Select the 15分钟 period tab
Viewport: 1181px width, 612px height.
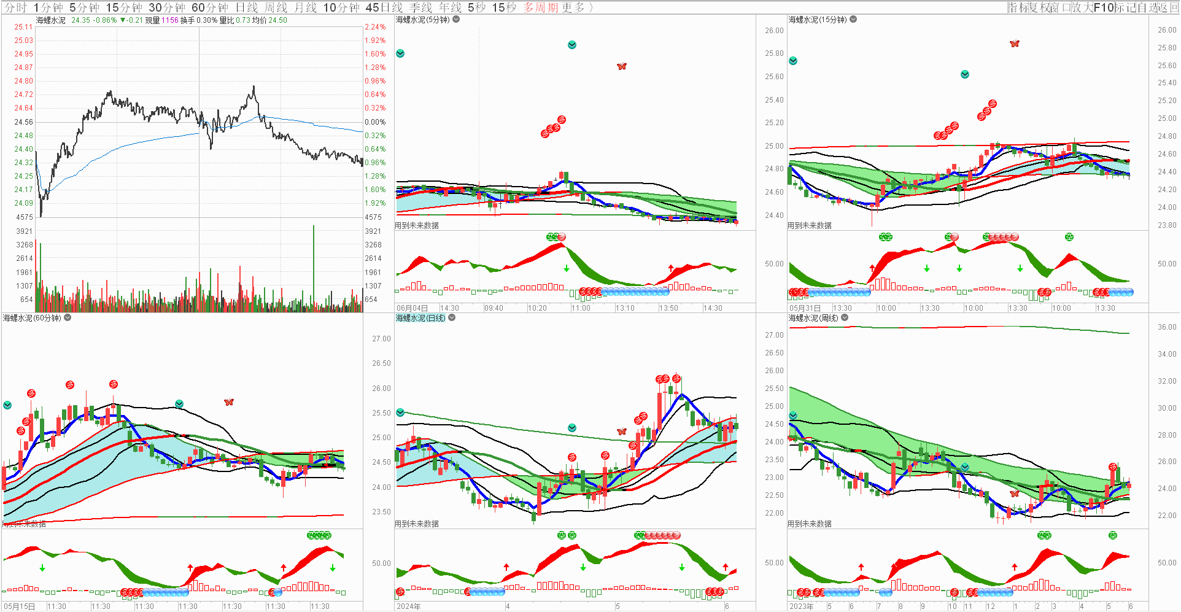(124, 7)
